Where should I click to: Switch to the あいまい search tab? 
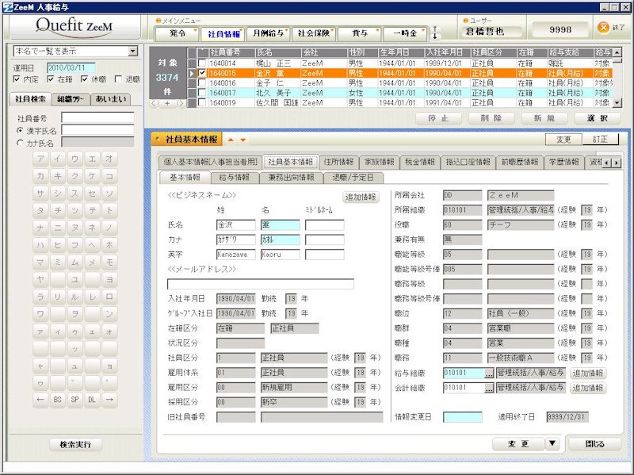tap(110, 99)
